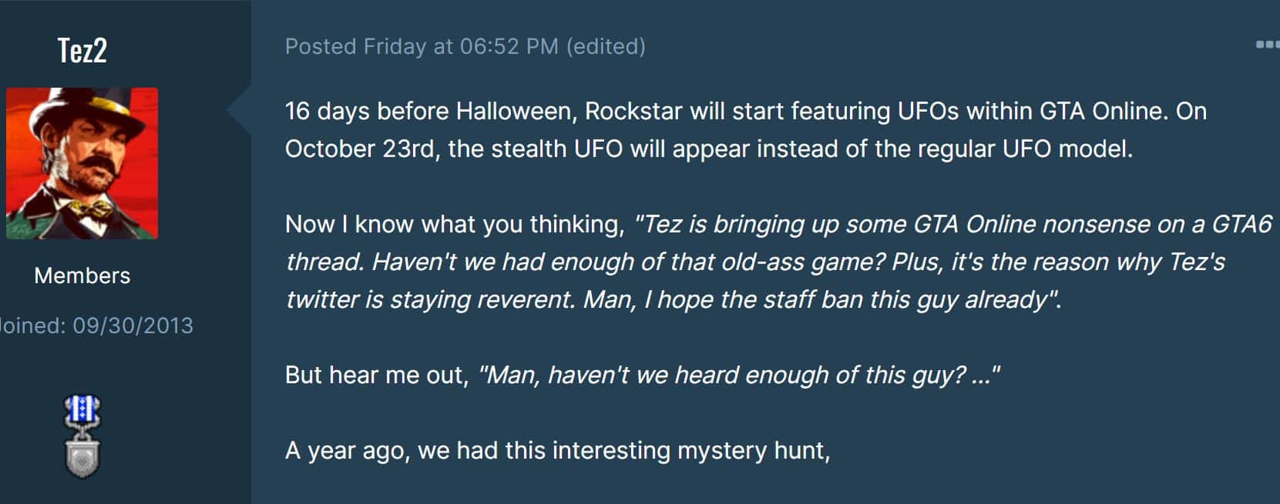Click the blue striped medal rank badge

(82, 412)
